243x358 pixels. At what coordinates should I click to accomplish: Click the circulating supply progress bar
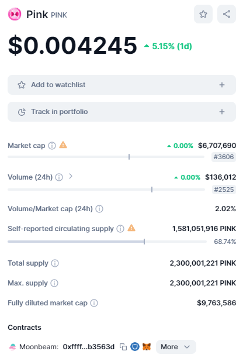point(107,242)
